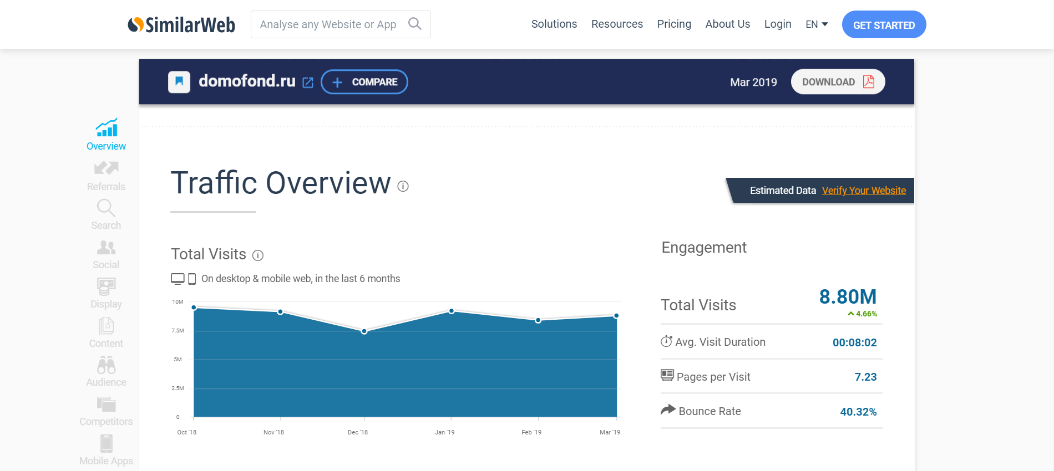Screen dimensions: 1054x471
Task: Expand the EN language dropdown
Action: coord(817,24)
